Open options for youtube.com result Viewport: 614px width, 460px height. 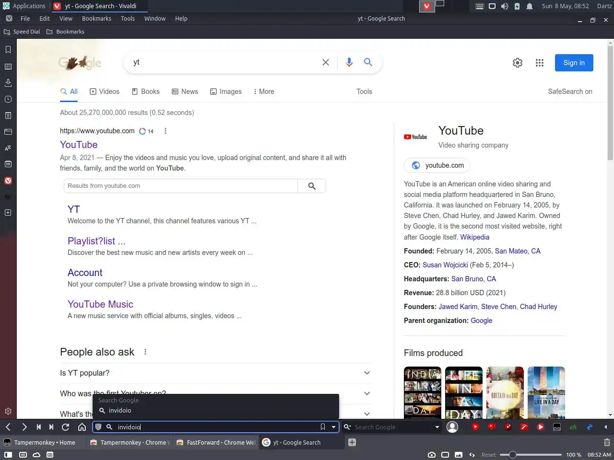165,131
